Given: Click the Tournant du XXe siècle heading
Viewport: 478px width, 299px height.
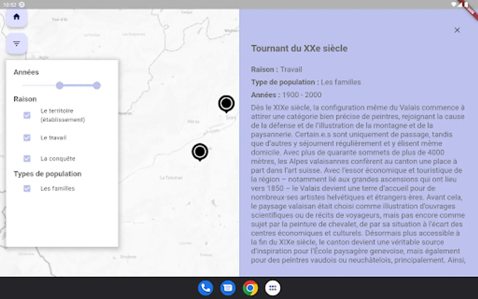Looking at the screenshot, I should [x=299, y=49].
